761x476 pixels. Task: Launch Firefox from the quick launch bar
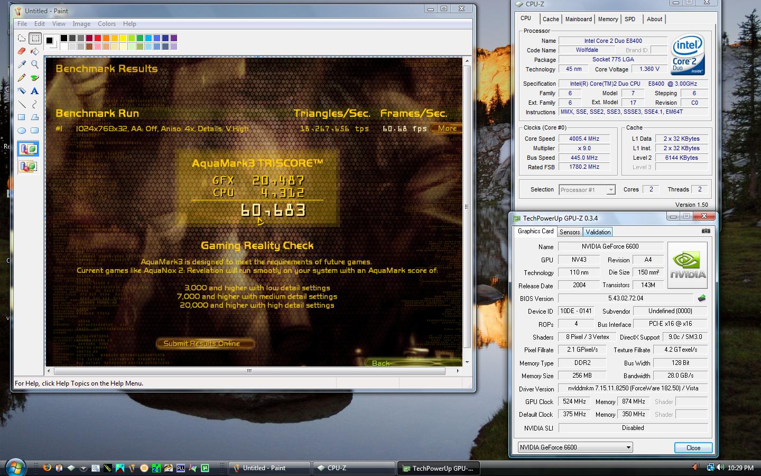coord(47,468)
